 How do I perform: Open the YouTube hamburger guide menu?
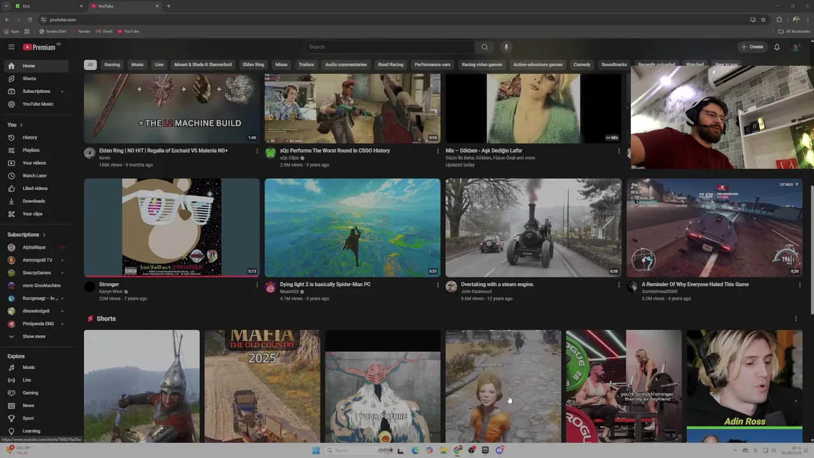click(x=11, y=47)
